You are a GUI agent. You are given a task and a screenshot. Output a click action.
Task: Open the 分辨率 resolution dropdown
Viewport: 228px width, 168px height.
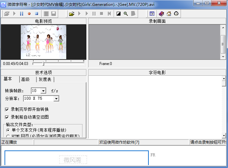56,98
